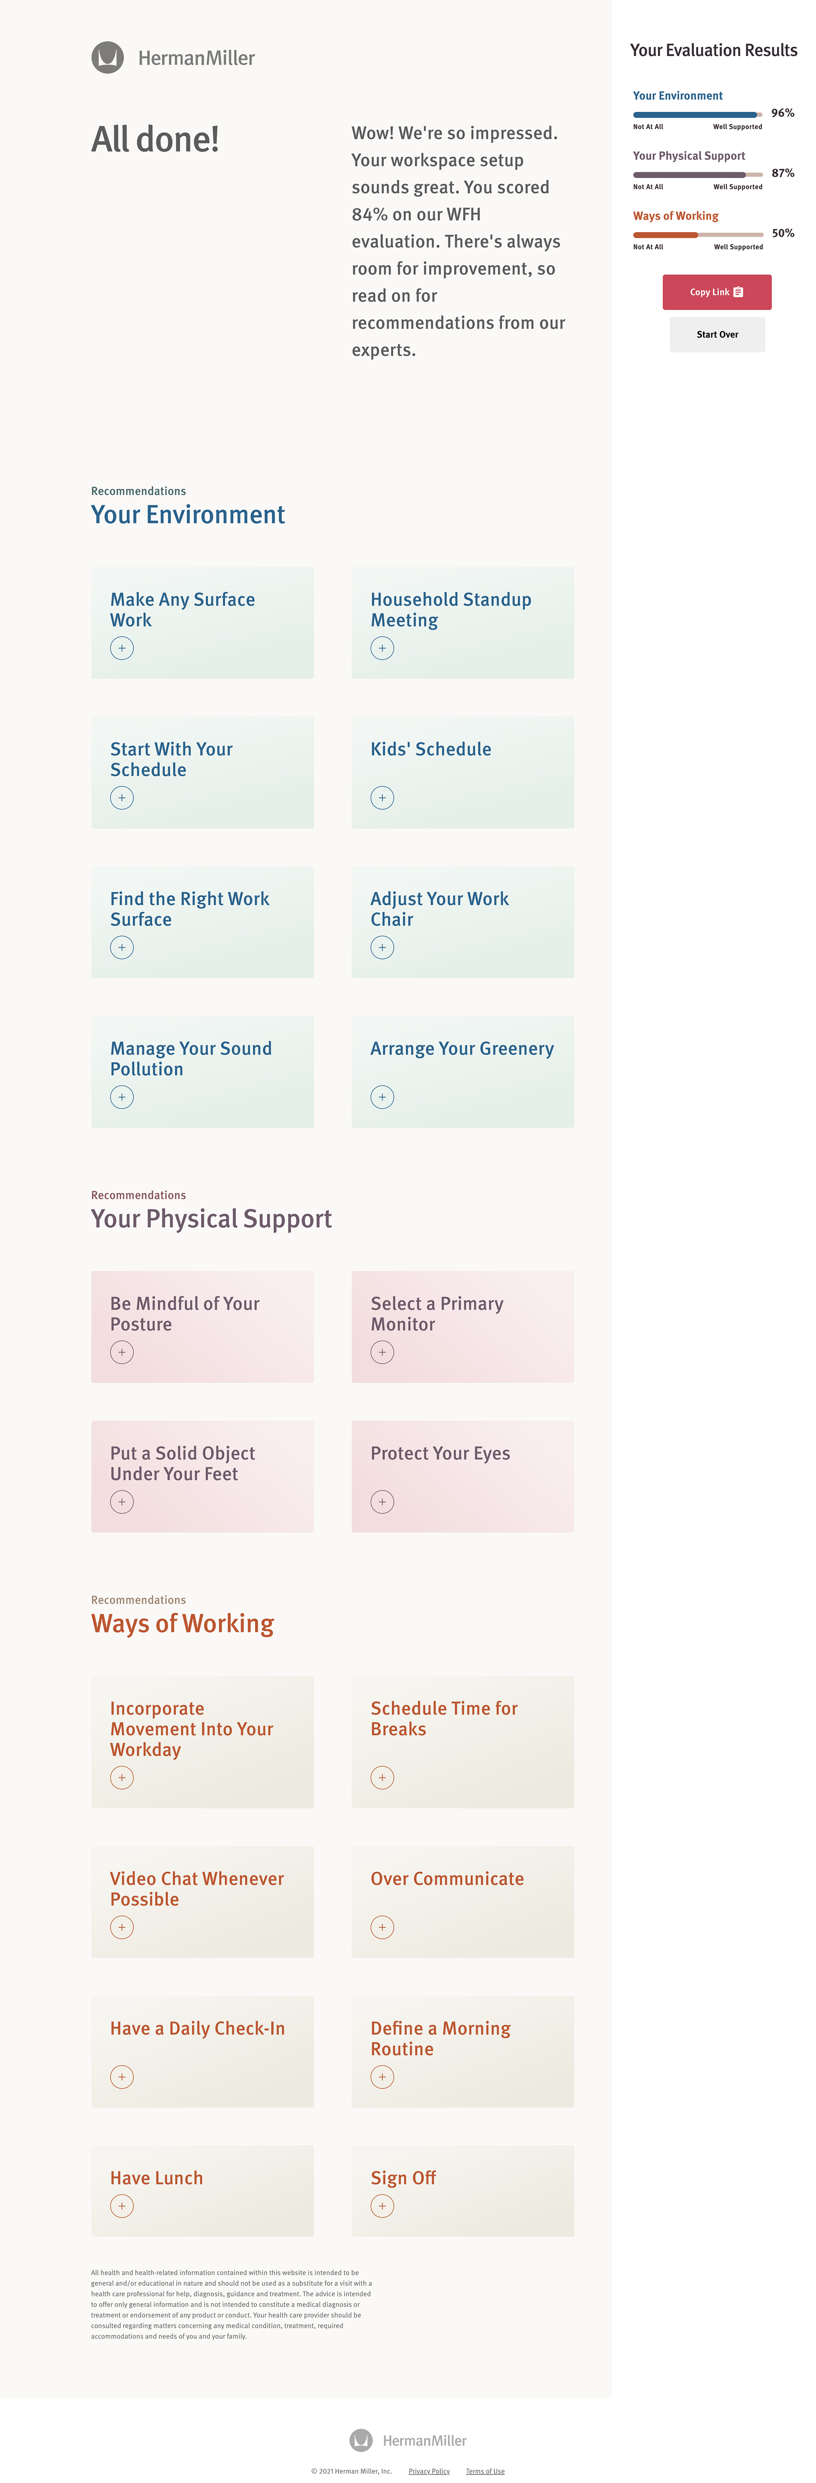
Task: Click the footer Herman Miller logo
Action: pyautogui.click(x=408, y=2440)
